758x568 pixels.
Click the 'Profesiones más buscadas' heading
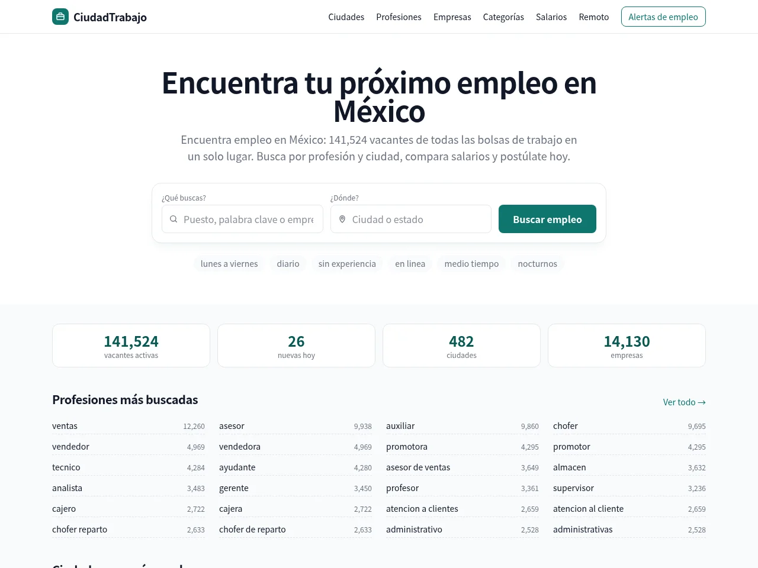click(x=125, y=400)
